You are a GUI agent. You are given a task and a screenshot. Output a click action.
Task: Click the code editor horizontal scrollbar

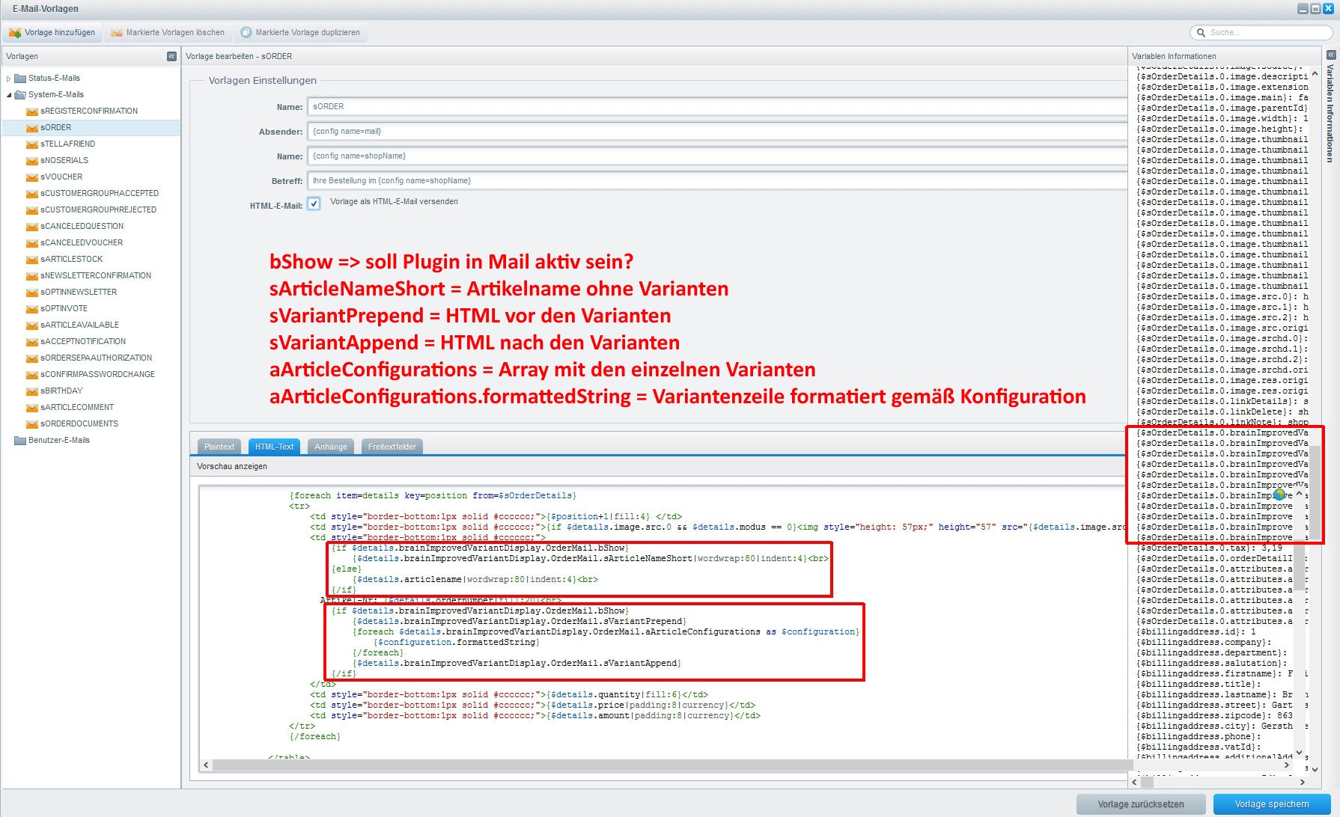point(671,765)
